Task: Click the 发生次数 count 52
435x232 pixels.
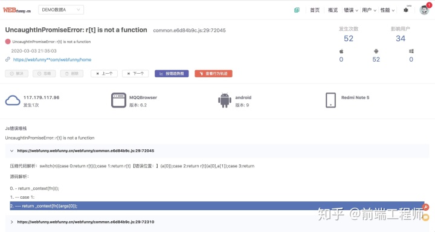Action: [349, 39]
